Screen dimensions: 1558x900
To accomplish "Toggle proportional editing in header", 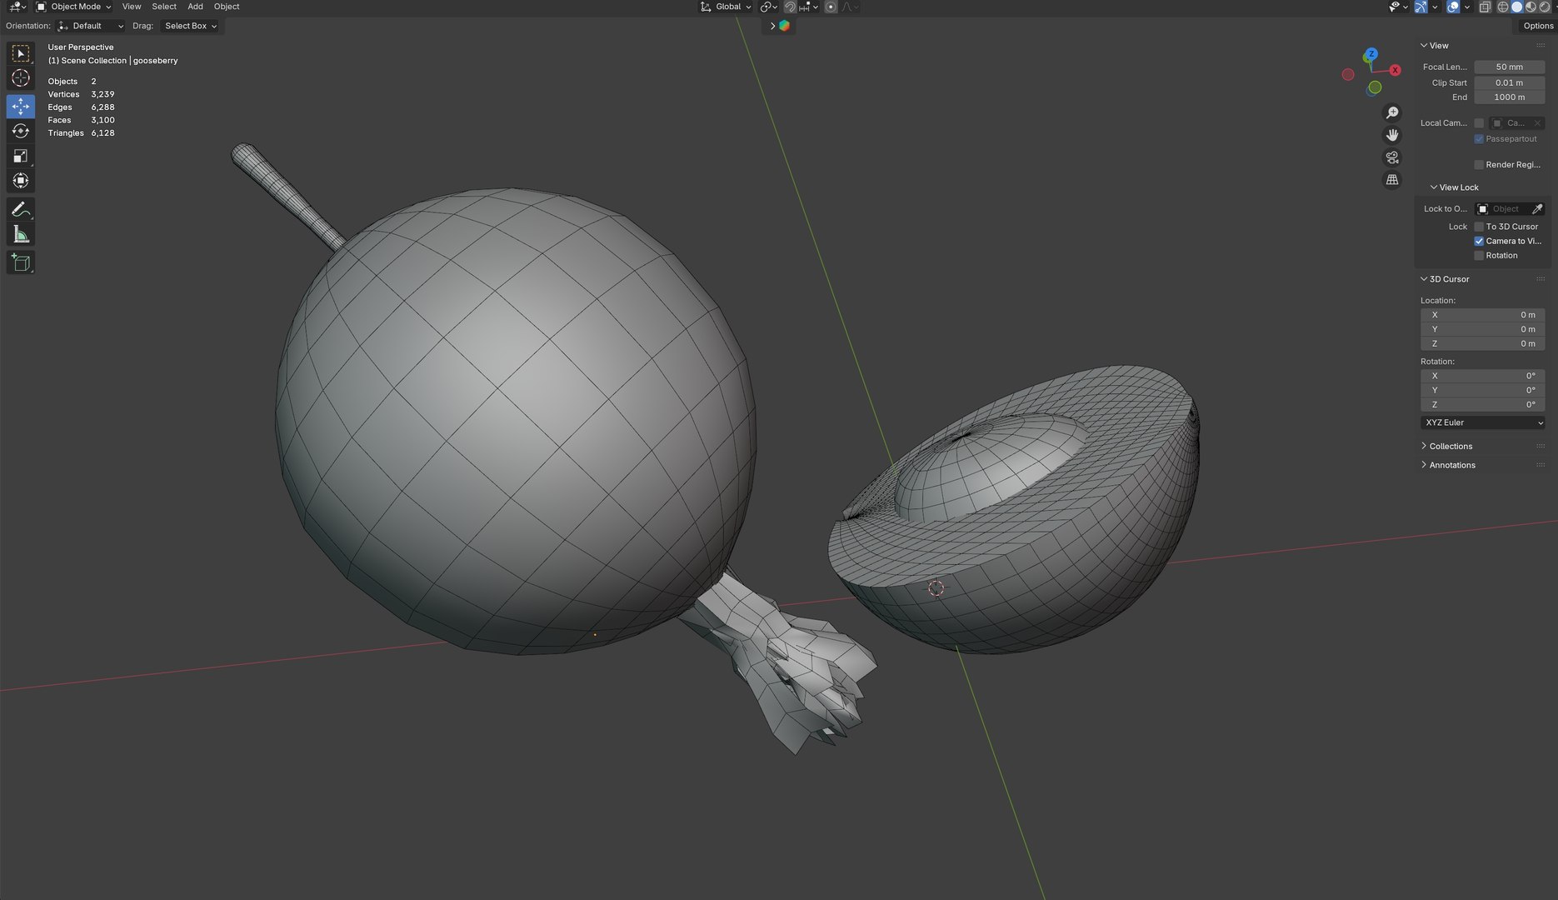I will click(x=831, y=7).
